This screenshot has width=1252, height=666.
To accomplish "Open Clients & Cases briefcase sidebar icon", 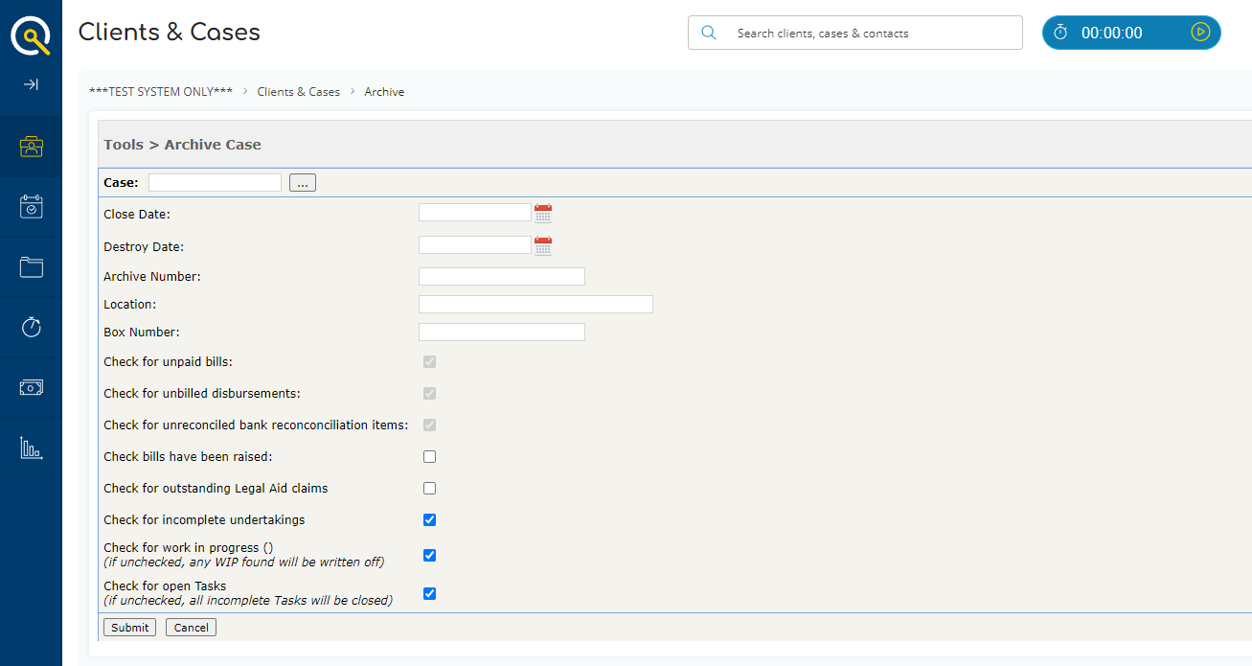I will pos(32,147).
